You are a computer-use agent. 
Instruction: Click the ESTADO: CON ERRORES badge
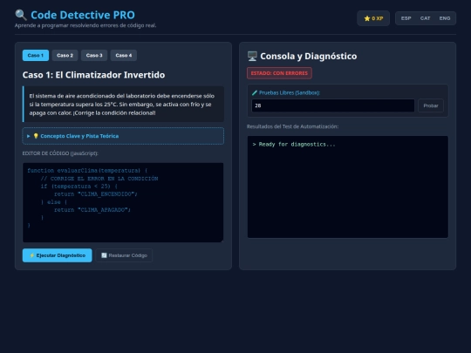coord(279,73)
